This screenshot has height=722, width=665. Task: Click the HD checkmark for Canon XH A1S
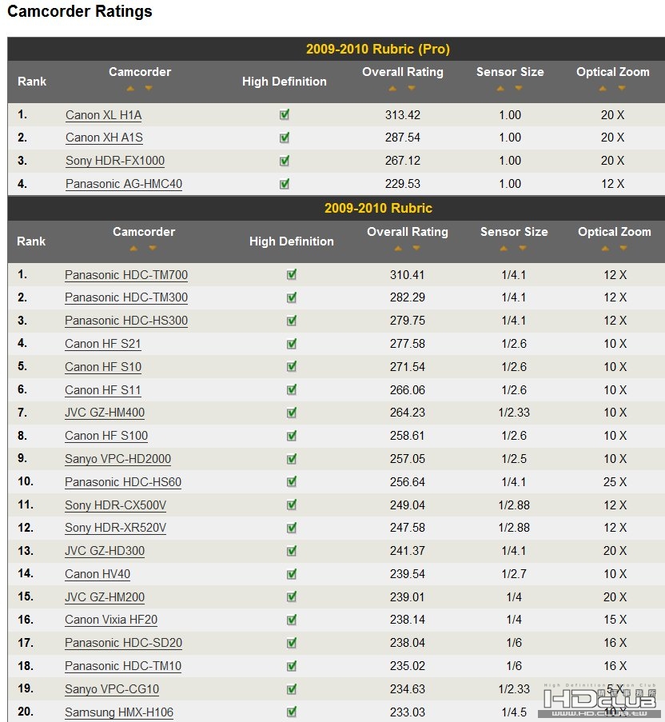click(x=285, y=138)
